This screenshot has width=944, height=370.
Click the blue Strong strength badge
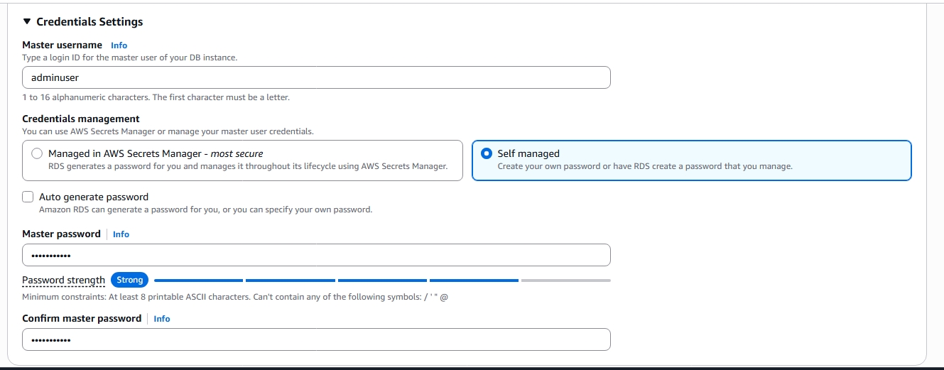click(130, 280)
